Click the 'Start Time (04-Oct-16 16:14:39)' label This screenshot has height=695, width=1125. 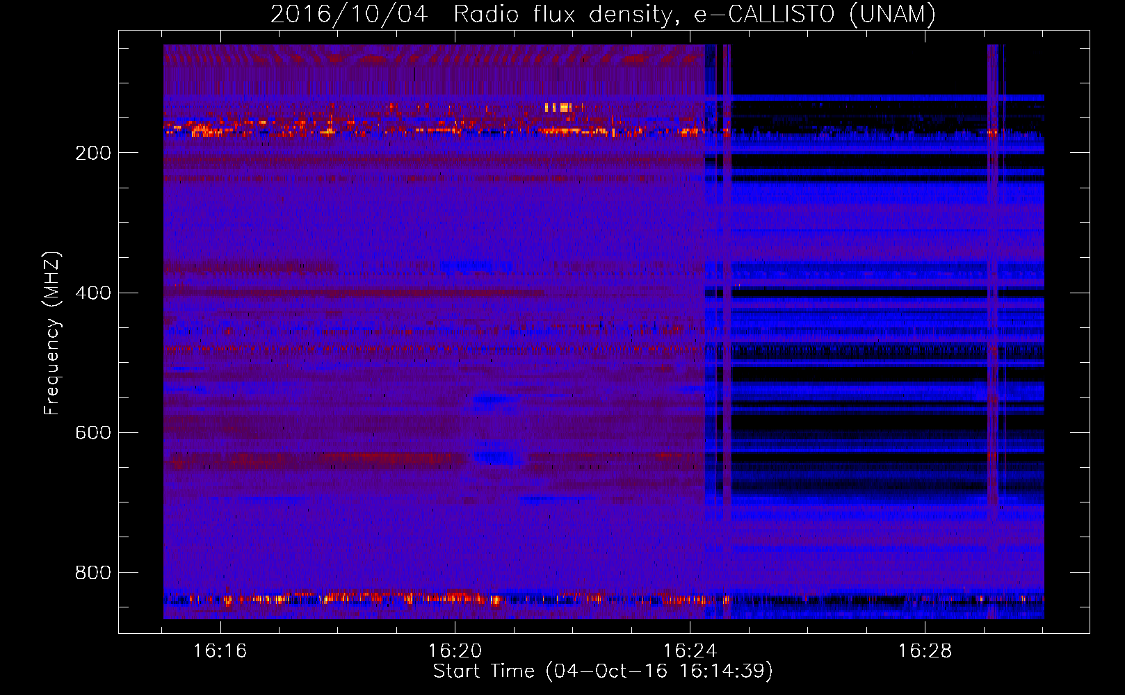(603, 671)
